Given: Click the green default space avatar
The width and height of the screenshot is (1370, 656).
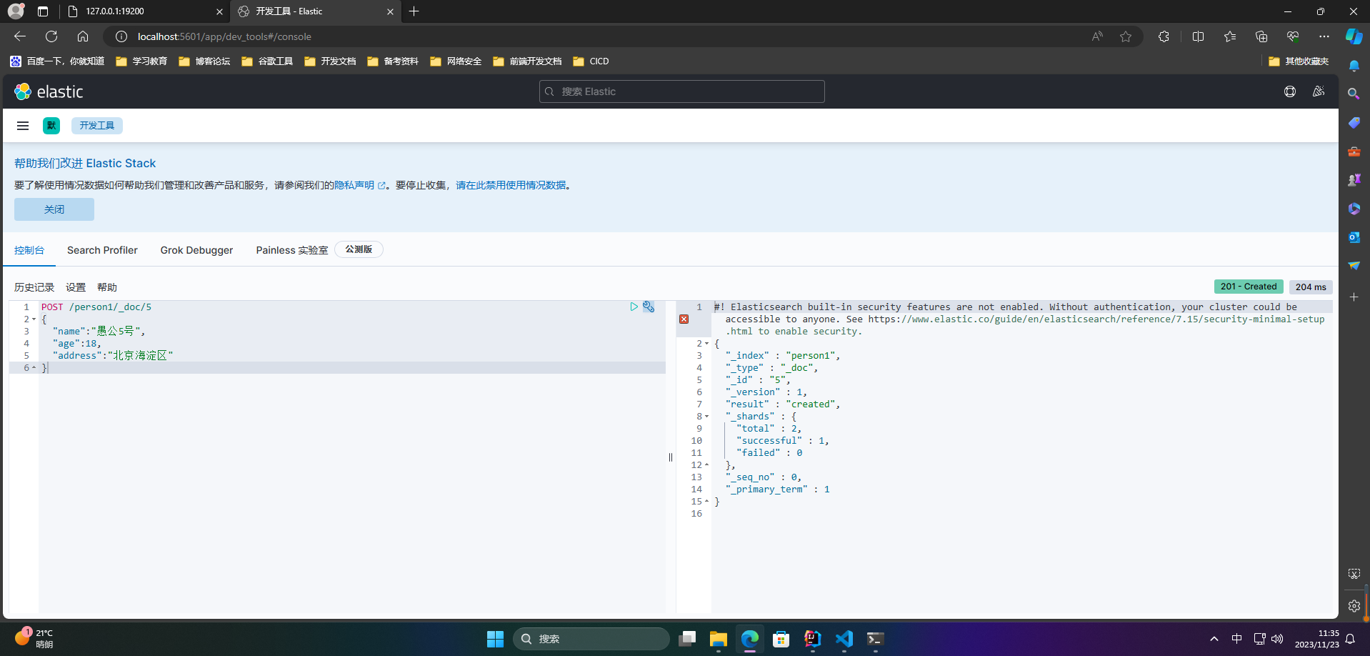Looking at the screenshot, I should (x=51, y=126).
